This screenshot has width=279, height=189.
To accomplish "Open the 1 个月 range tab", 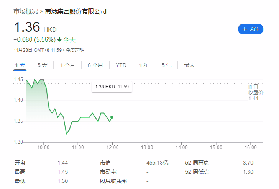I will 67,65.
